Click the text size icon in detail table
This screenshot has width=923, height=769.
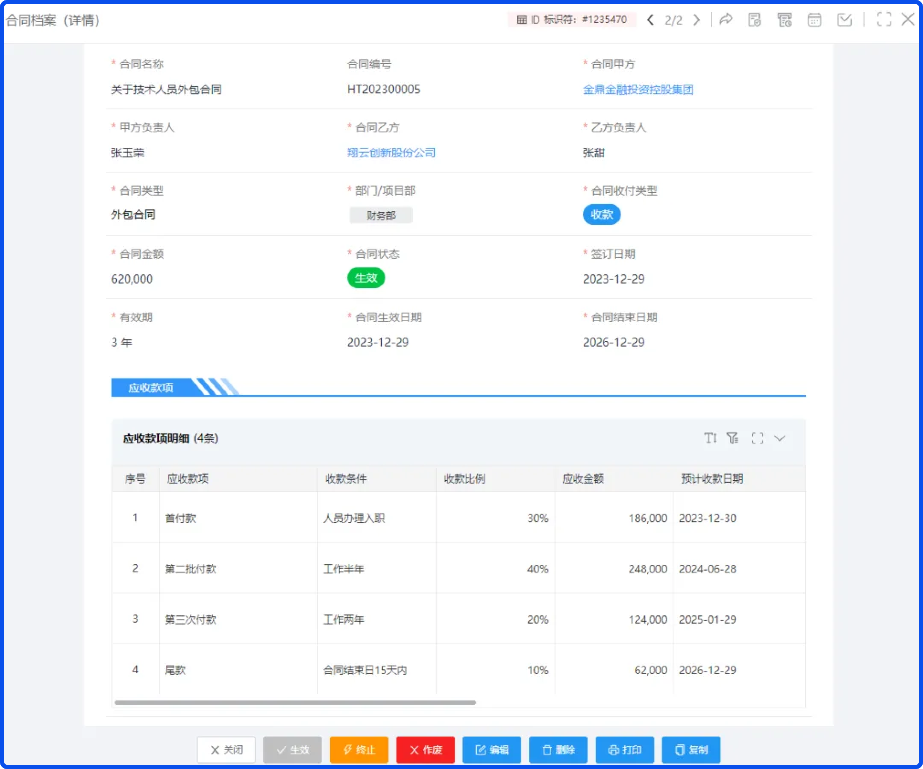coord(710,438)
